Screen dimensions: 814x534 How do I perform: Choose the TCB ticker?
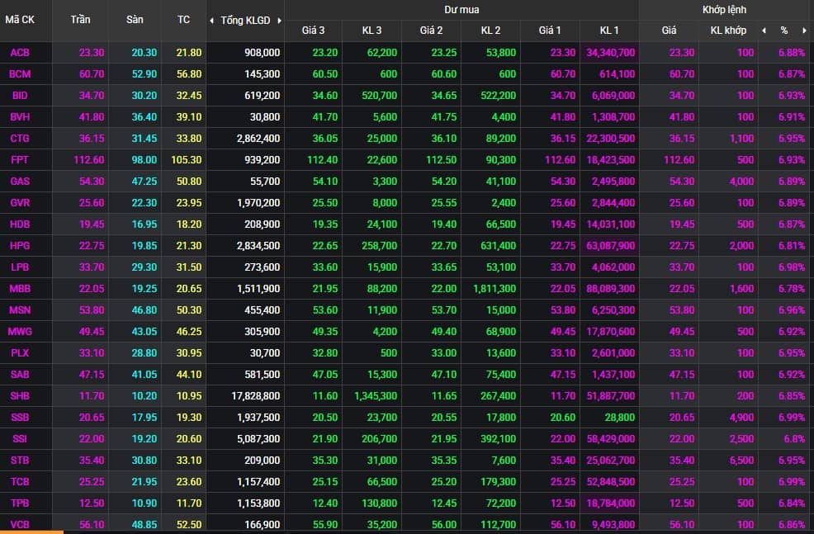point(20,481)
